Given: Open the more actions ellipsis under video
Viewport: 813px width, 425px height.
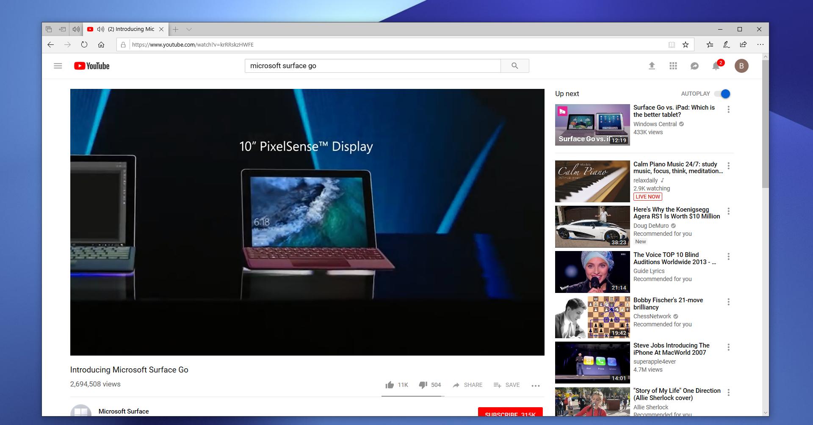Looking at the screenshot, I should coord(536,386).
